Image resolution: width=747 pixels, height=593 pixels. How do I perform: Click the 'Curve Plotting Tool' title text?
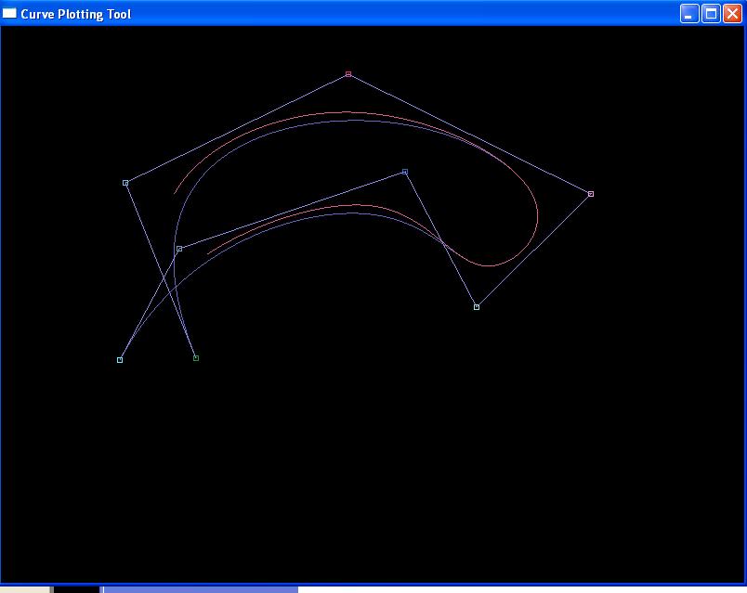pos(76,14)
